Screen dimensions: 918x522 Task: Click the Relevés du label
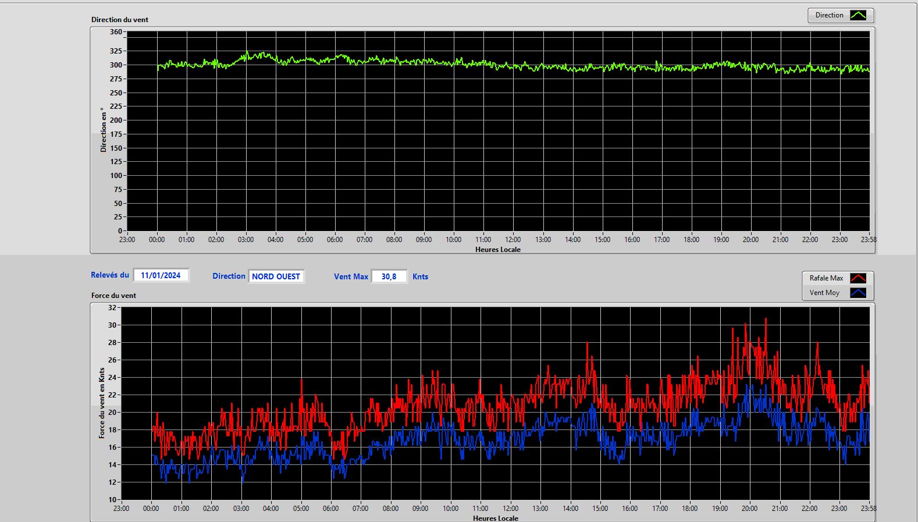coord(110,275)
